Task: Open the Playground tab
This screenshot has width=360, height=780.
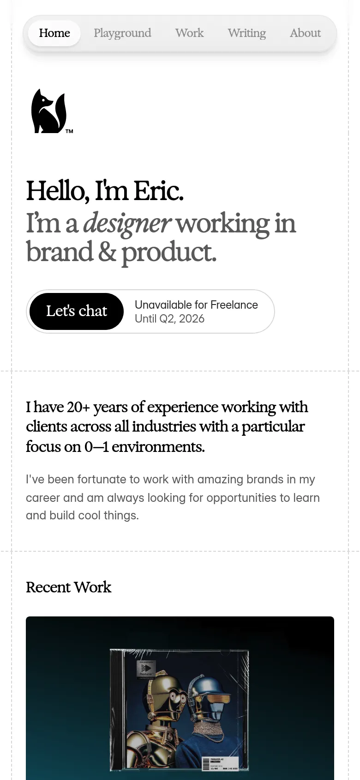Action: click(x=122, y=33)
